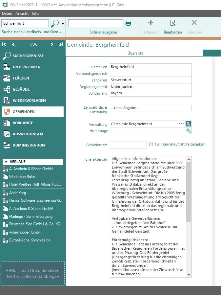Screen dimensions: 221x295
Task: Open the Info menu
Action: pos(35,13)
